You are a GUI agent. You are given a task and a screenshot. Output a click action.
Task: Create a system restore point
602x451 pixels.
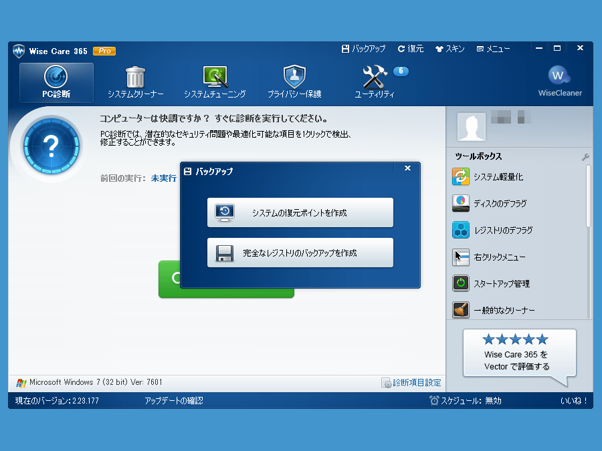click(300, 212)
